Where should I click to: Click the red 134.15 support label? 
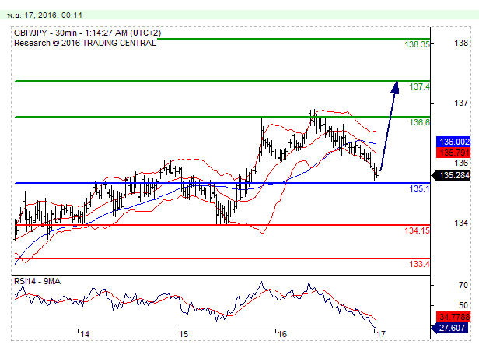pos(417,230)
